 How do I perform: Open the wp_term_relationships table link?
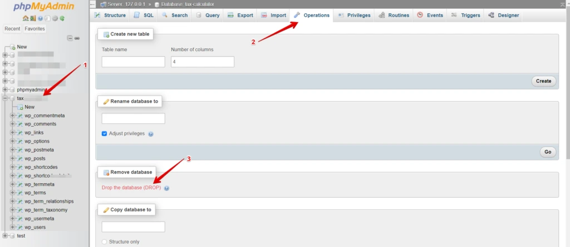click(x=49, y=201)
